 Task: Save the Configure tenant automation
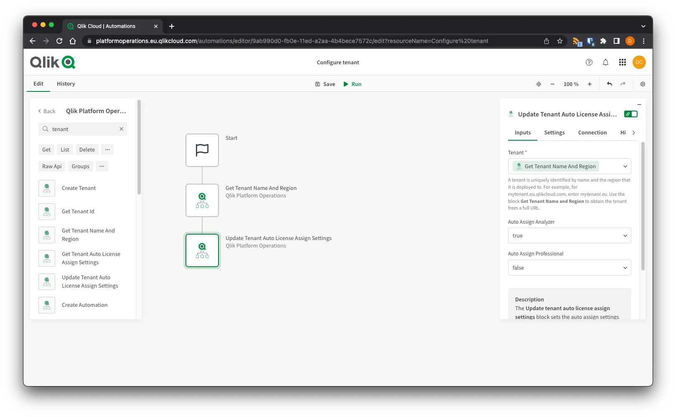[x=325, y=84]
